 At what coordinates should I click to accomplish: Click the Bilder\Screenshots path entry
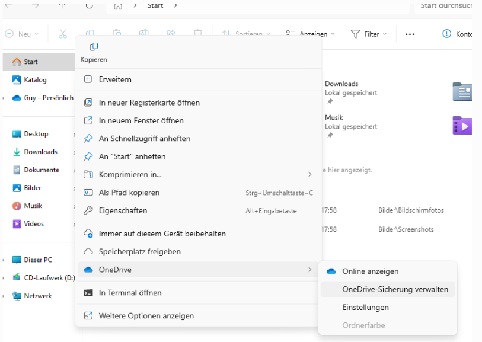point(406,229)
